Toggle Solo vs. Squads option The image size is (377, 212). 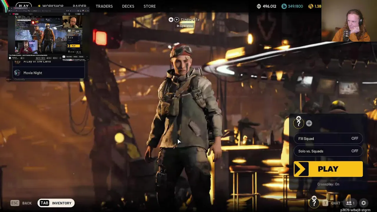[x=328, y=151]
